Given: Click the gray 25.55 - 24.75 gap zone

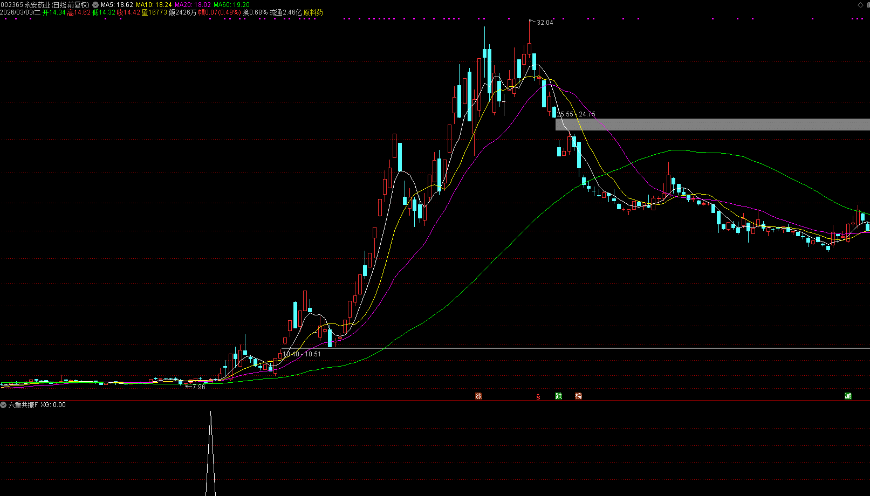Looking at the screenshot, I should pos(712,125).
